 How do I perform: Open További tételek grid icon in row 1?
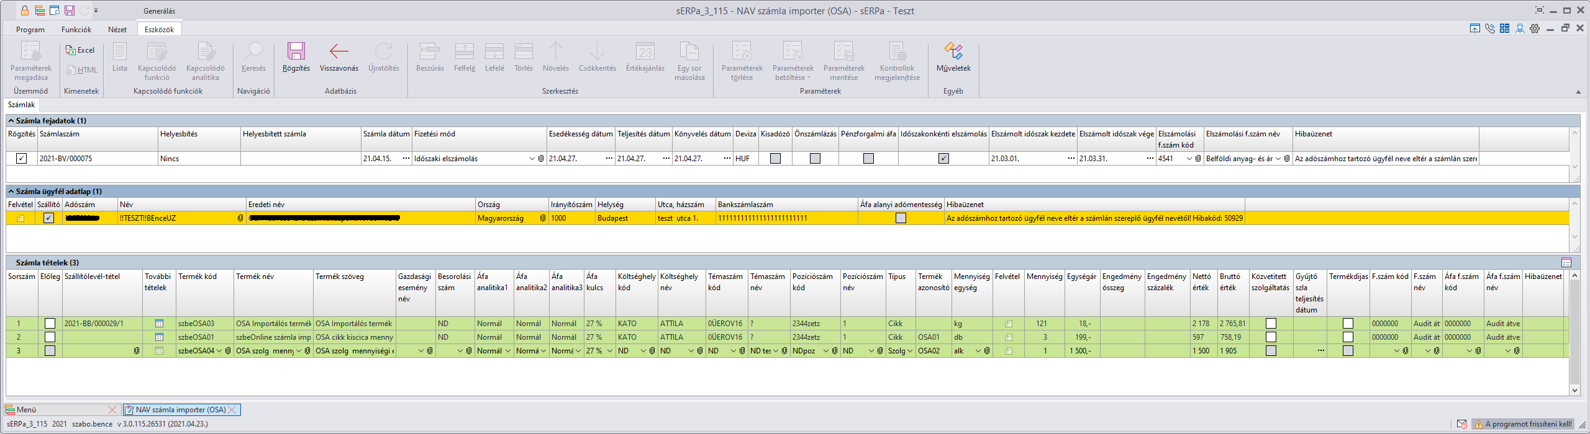pos(159,324)
